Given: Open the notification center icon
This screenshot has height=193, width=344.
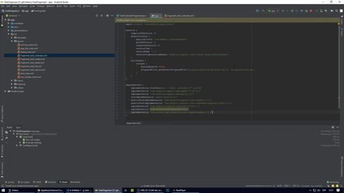Looking at the screenshot, I should (338, 190).
